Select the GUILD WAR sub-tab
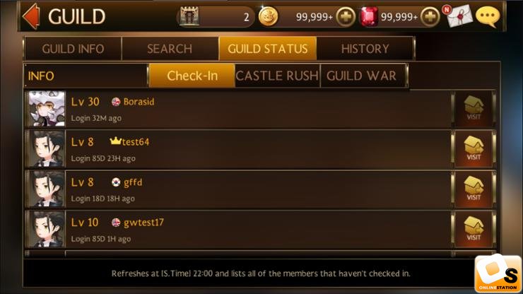The height and width of the screenshot is (294, 523). [x=363, y=76]
